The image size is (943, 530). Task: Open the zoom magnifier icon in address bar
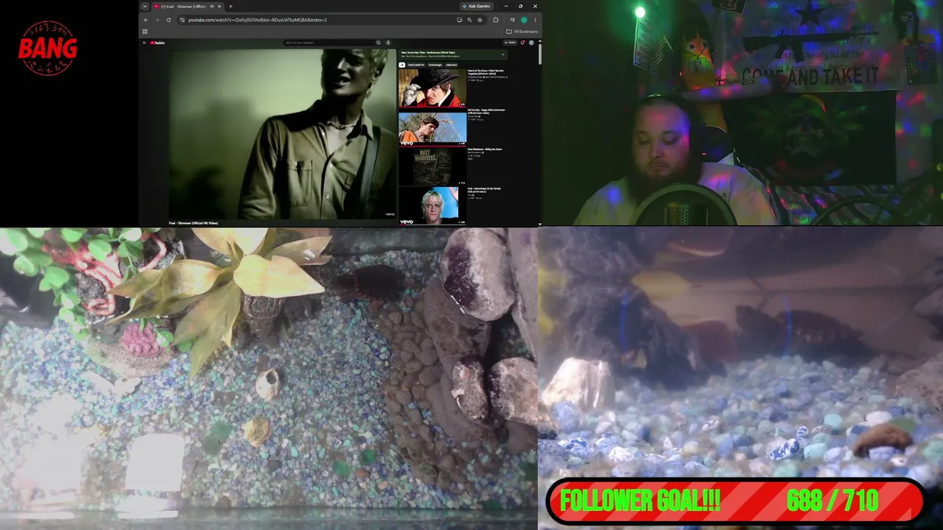[469, 20]
